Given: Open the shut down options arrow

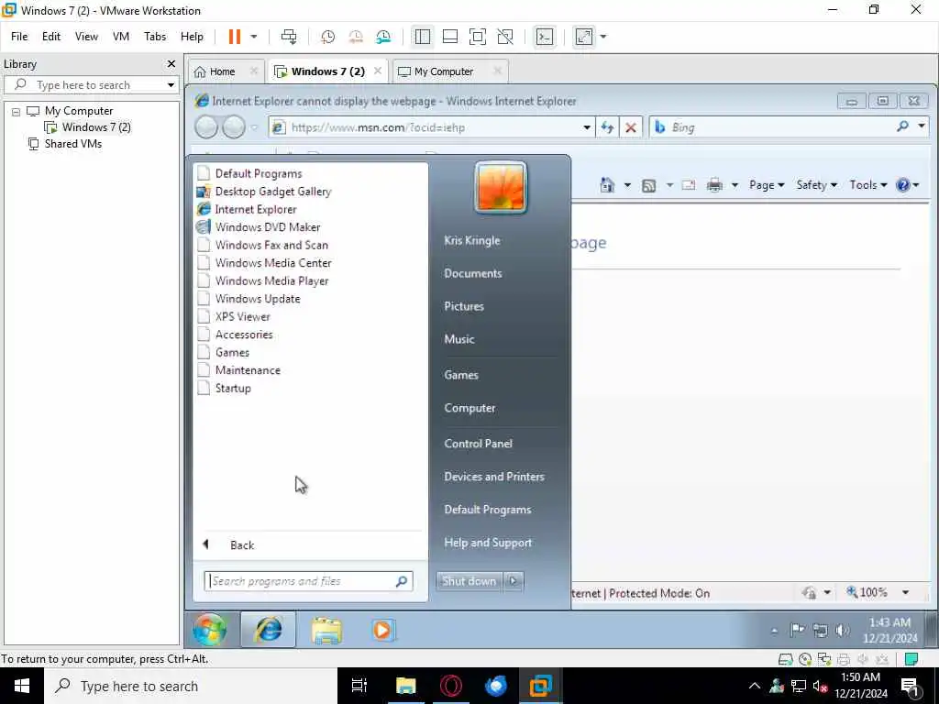Looking at the screenshot, I should (514, 580).
